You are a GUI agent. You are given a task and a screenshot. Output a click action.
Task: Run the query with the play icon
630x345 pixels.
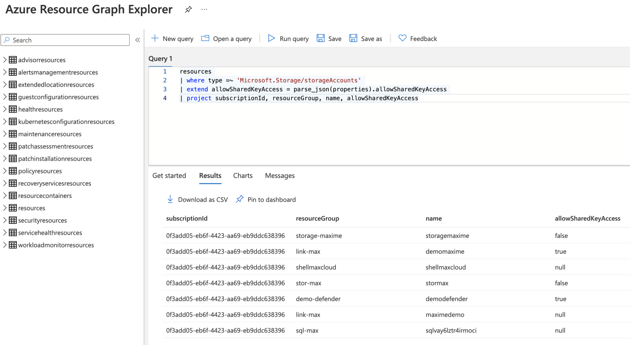271,38
